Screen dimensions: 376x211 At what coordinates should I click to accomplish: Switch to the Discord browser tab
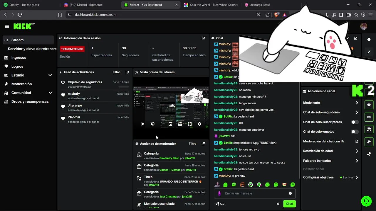pos(90,5)
